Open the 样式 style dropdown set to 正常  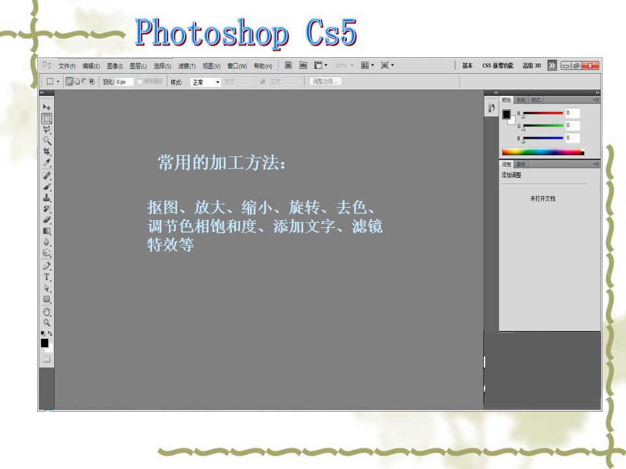tap(205, 82)
